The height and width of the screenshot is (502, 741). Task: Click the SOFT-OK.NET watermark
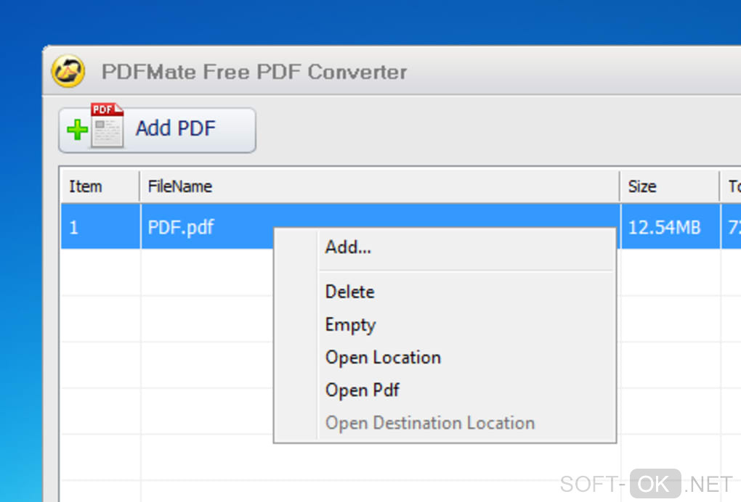(x=646, y=484)
